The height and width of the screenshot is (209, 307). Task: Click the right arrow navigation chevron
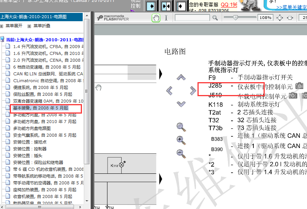pos(193,90)
